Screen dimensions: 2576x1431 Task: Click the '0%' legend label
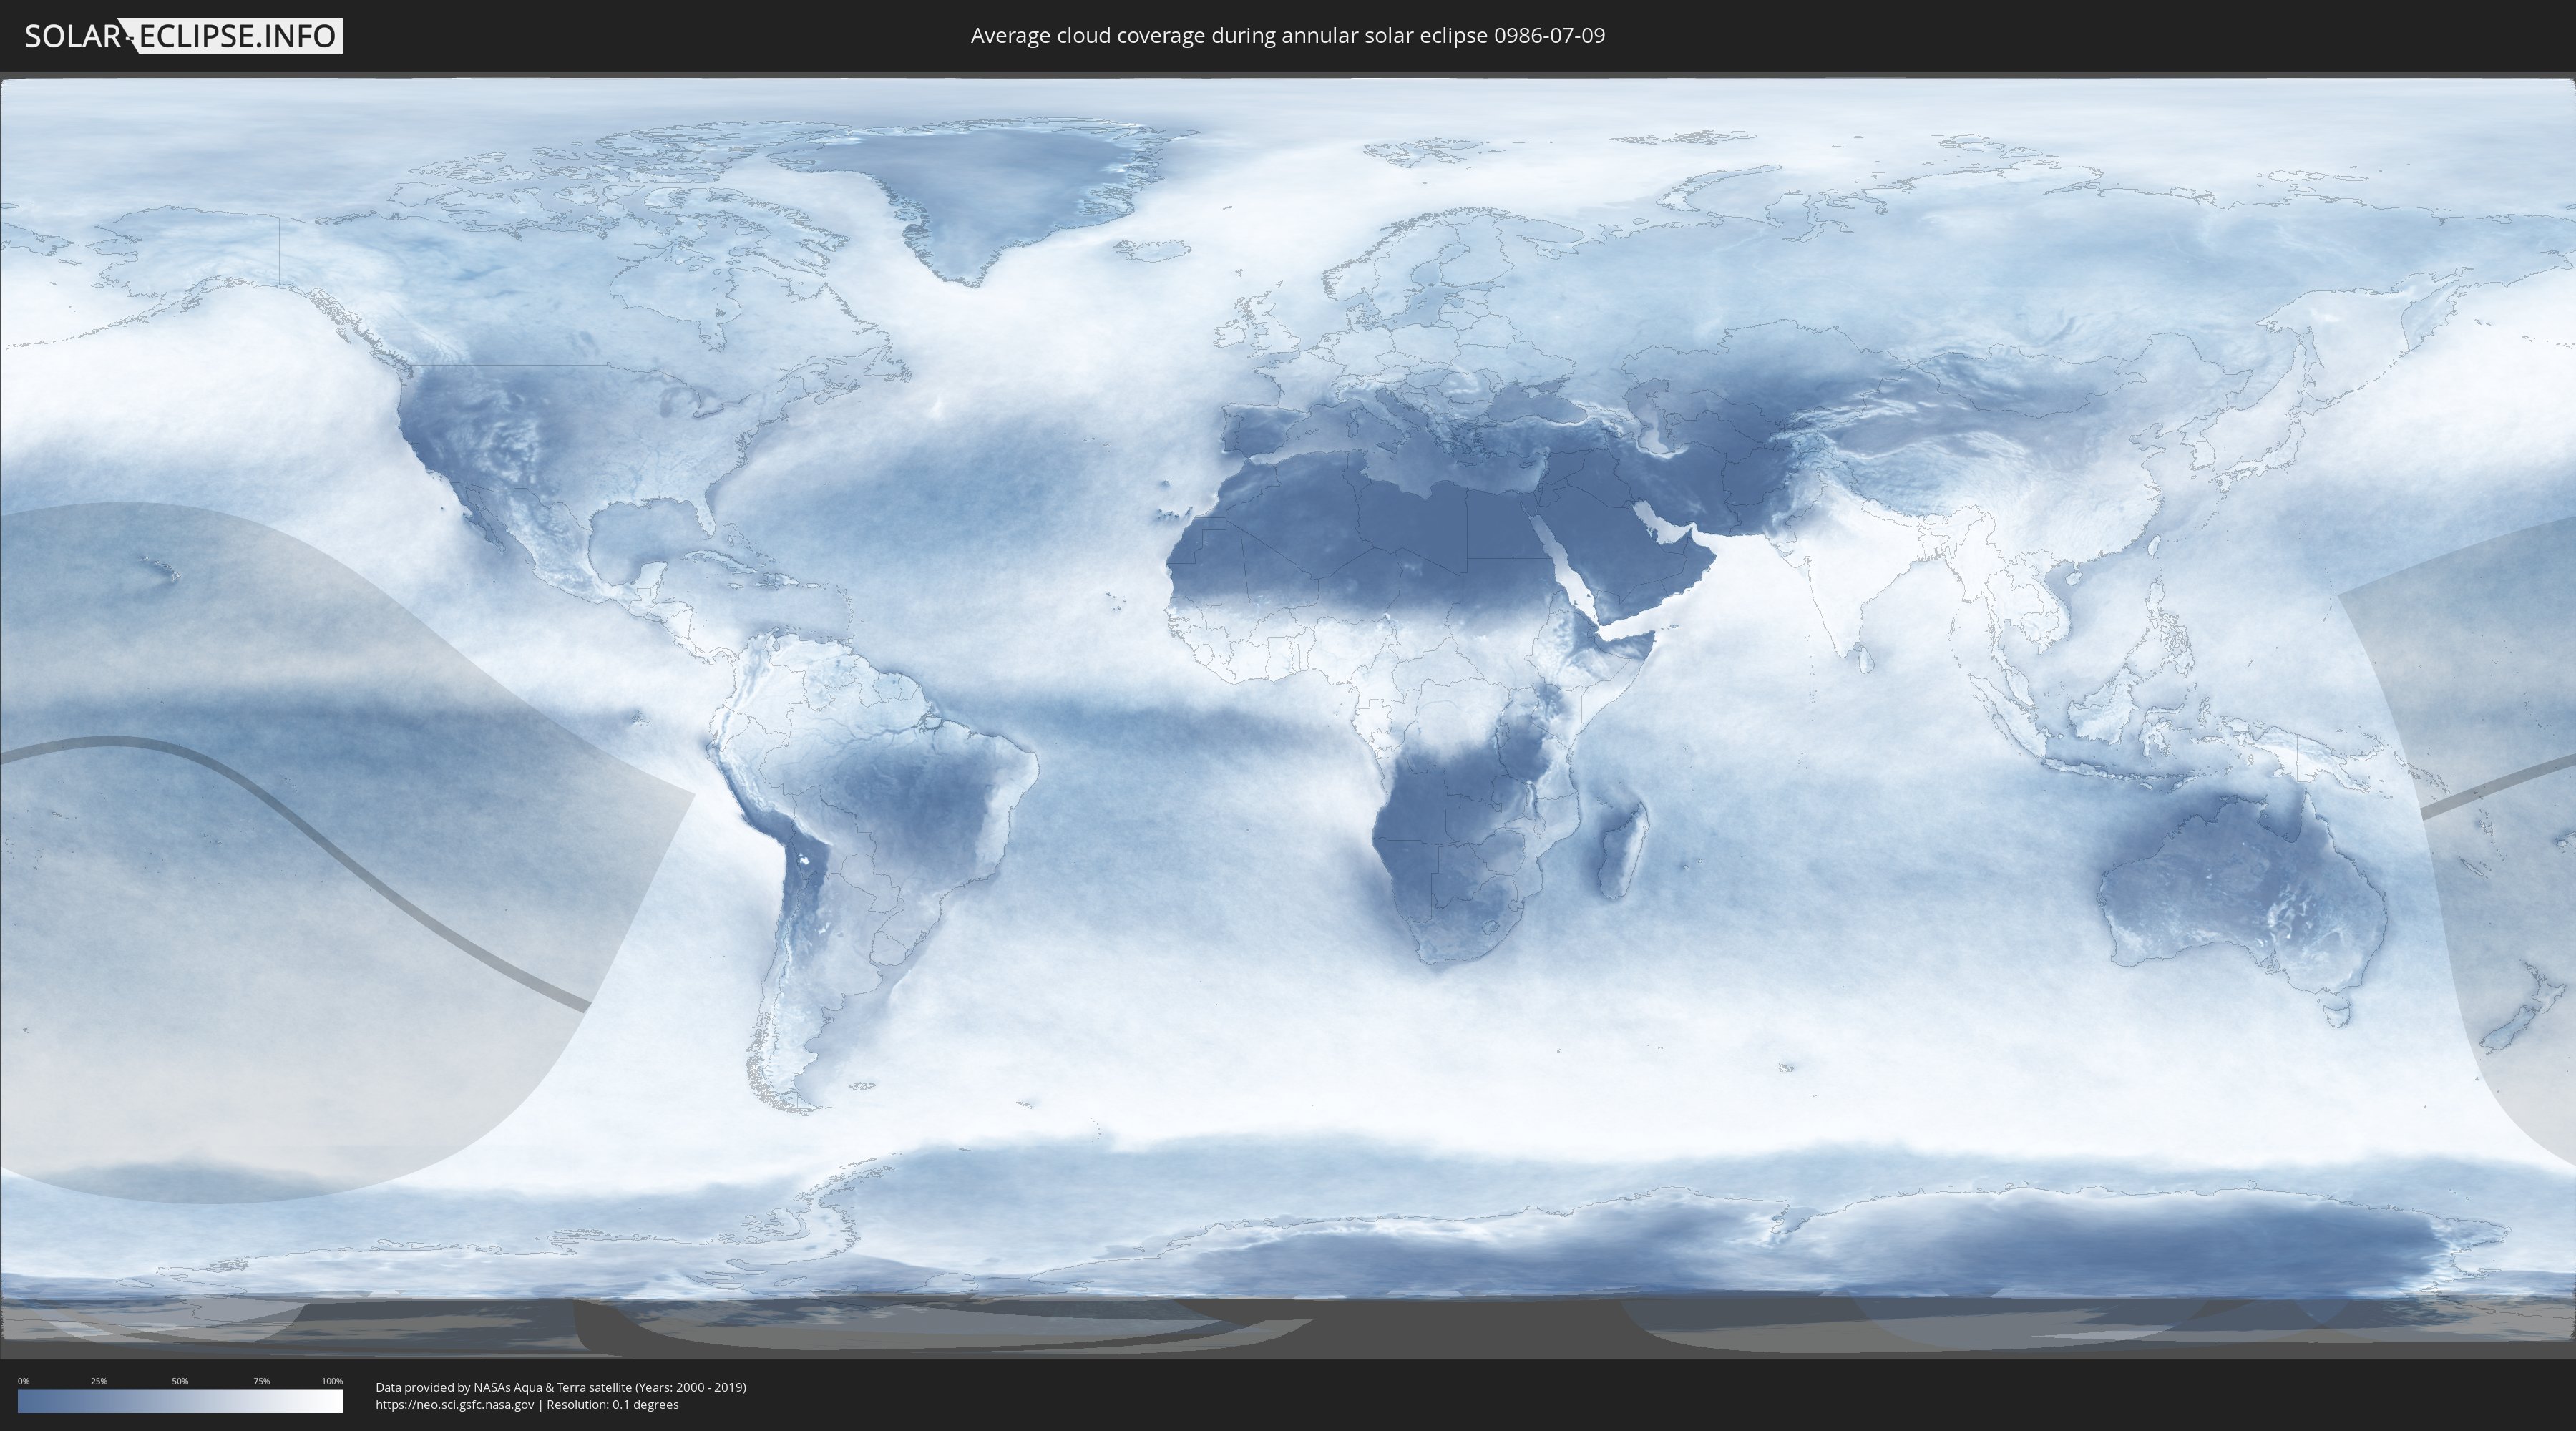(23, 1381)
